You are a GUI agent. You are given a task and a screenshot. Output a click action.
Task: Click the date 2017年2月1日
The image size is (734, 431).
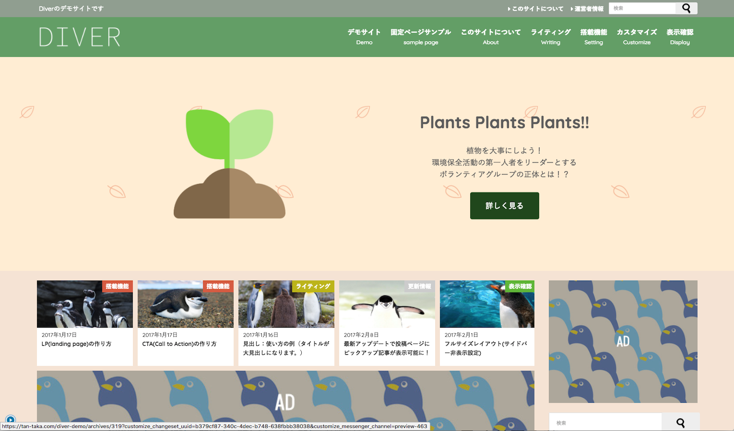(461, 335)
